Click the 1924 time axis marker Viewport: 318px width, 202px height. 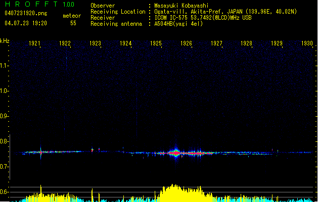point(125,43)
